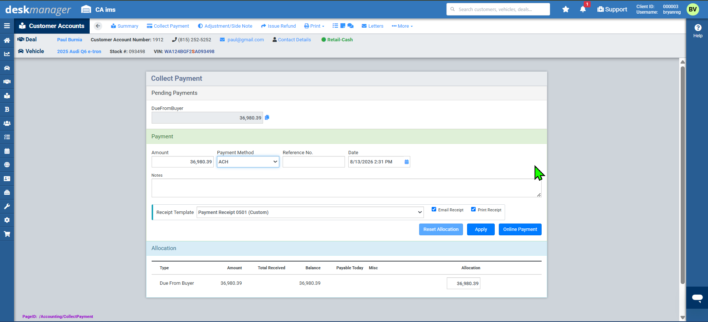Expand the Print menu
This screenshot has height=322, width=708.
314,26
